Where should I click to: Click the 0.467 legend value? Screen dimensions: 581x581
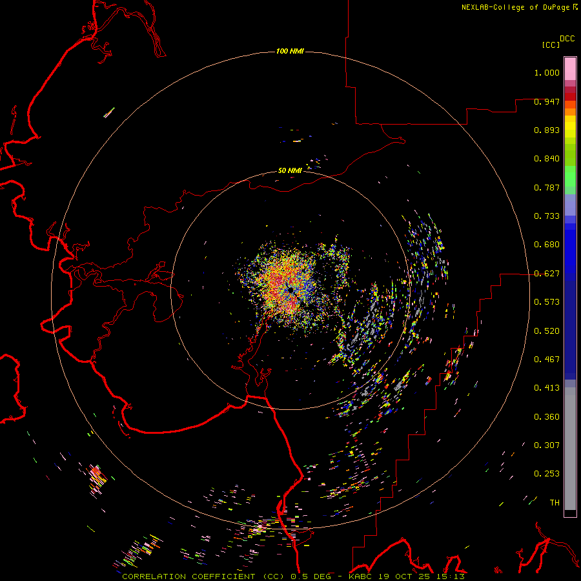(547, 359)
